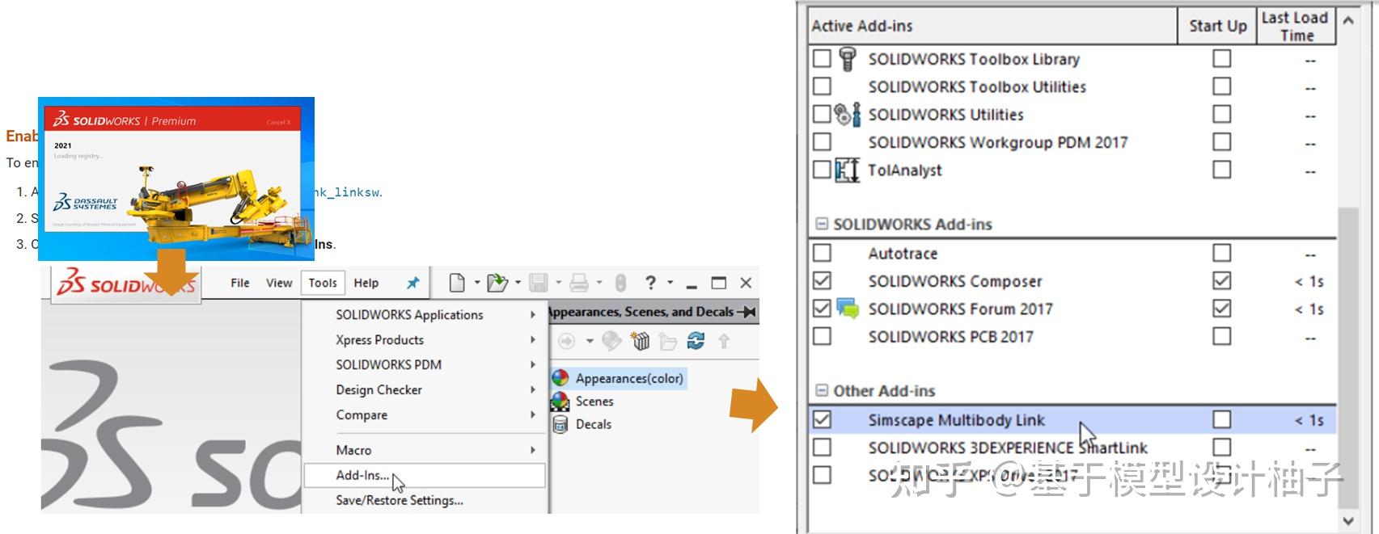Open the File menu

coord(240,283)
